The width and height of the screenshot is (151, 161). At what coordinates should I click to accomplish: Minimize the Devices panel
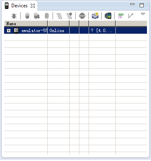(x=132, y=4)
